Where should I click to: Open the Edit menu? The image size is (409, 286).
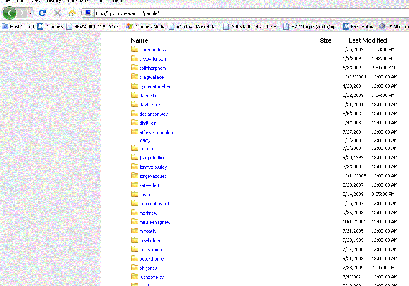pos(20,1)
